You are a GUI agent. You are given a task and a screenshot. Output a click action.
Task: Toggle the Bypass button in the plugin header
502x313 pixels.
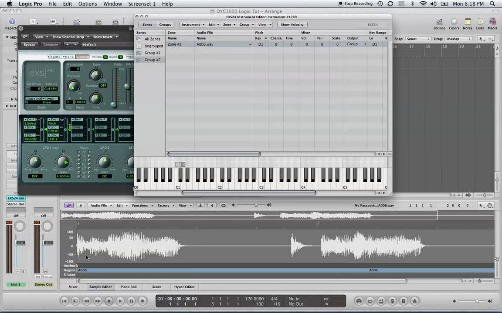coord(29,44)
